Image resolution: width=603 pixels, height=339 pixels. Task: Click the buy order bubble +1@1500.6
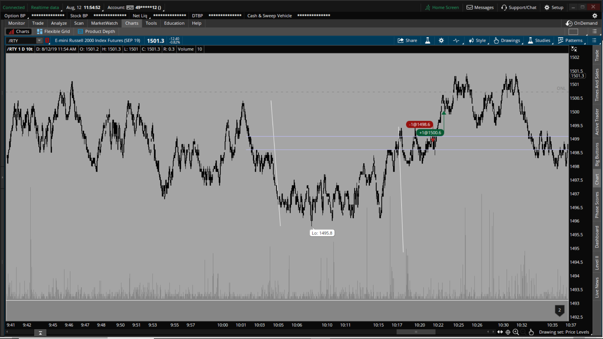[430, 133]
